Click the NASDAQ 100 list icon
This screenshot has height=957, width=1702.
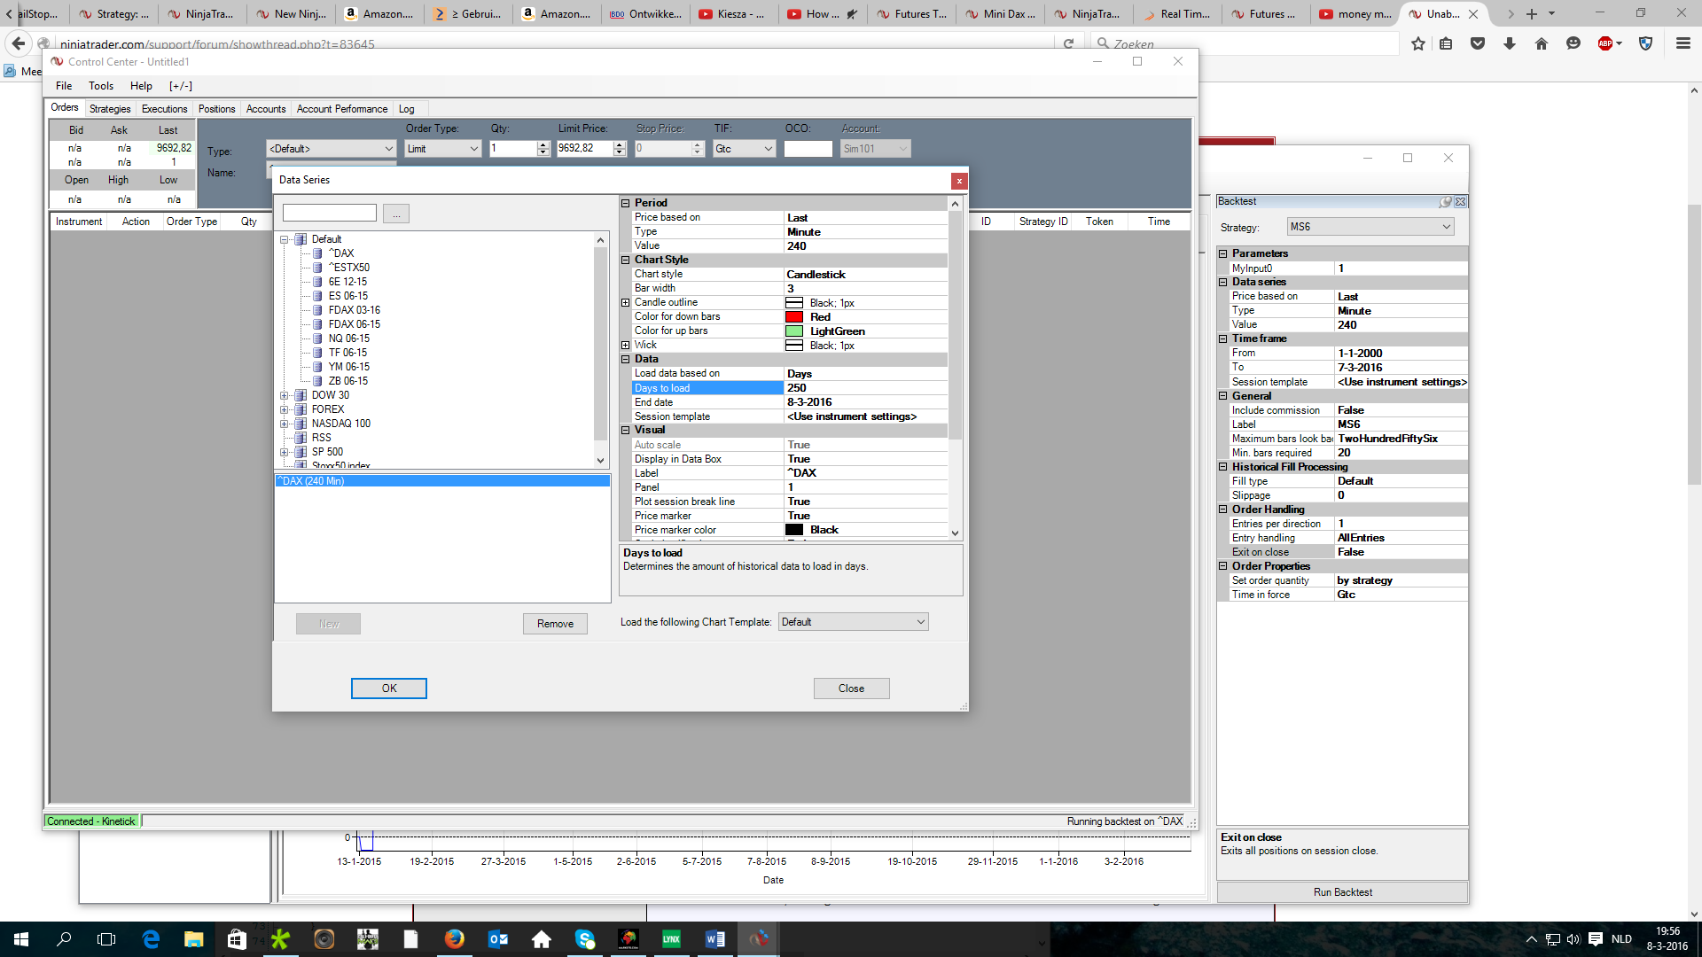(x=301, y=424)
